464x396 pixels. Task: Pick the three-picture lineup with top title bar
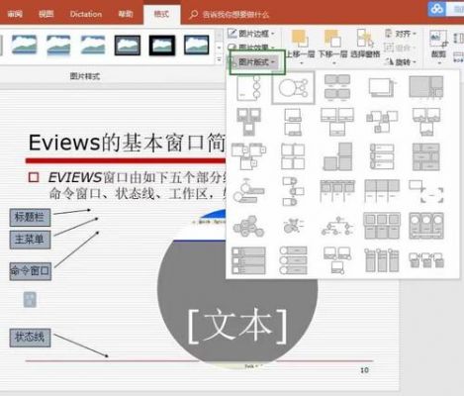(x=337, y=191)
